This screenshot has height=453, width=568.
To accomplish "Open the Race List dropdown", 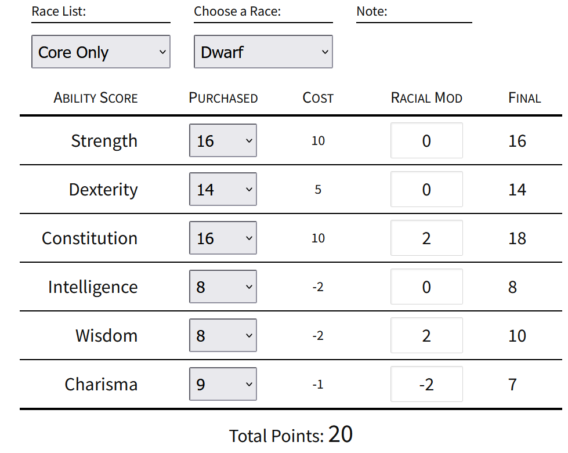I will [101, 52].
